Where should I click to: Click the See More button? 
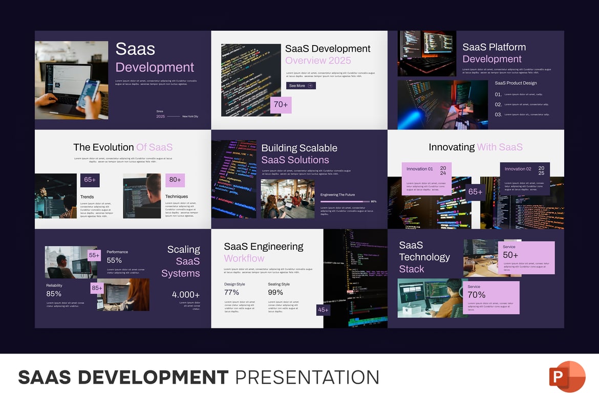click(x=301, y=85)
